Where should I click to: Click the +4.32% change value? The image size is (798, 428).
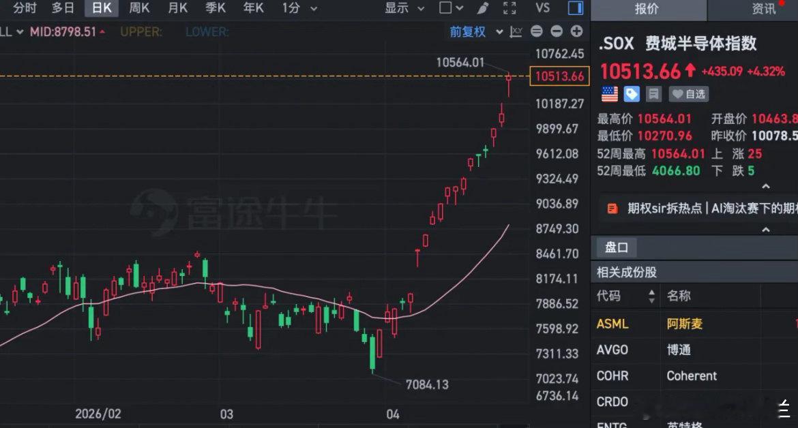tap(766, 72)
